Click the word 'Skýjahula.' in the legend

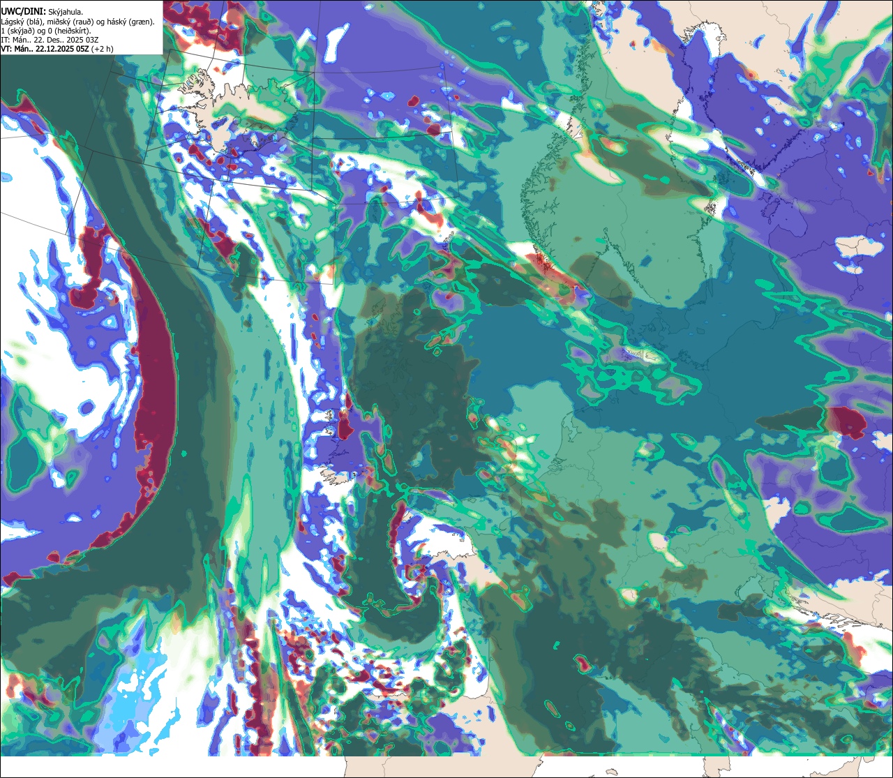pyautogui.click(x=66, y=13)
